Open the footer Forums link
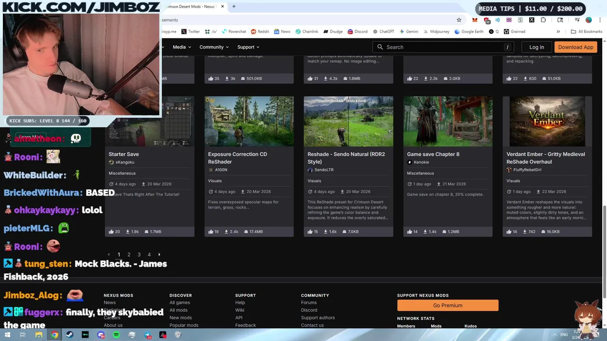607x341 pixels. pos(309,303)
